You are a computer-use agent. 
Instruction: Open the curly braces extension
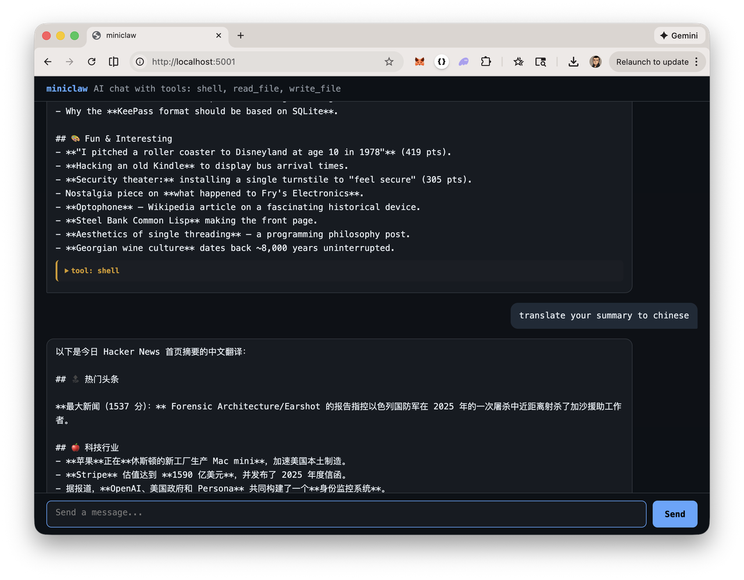click(442, 62)
